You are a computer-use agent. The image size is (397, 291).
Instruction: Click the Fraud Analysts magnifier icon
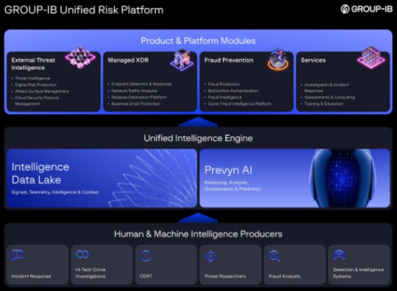(x=274, y=255)
